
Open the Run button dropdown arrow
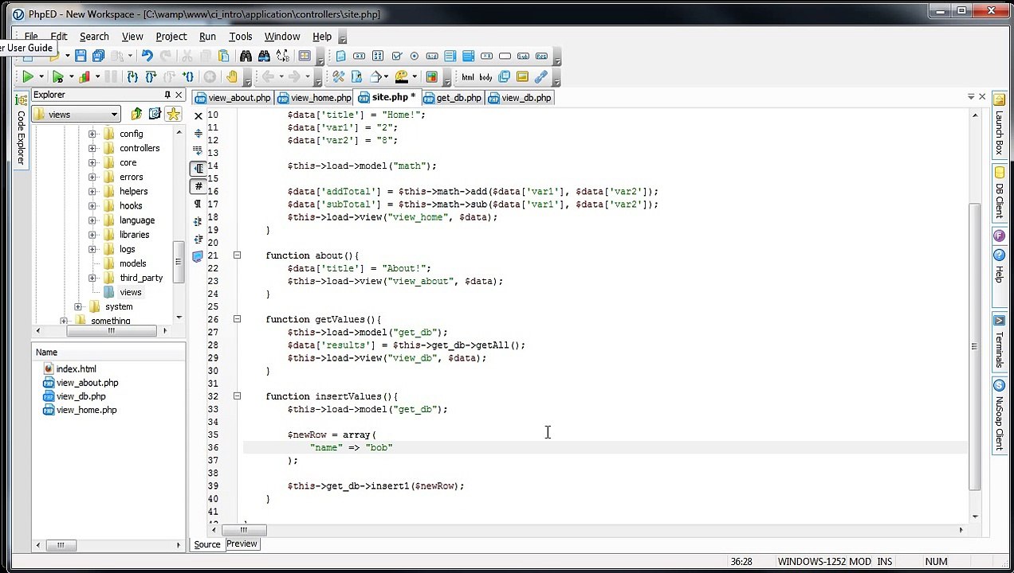point(41,77)
